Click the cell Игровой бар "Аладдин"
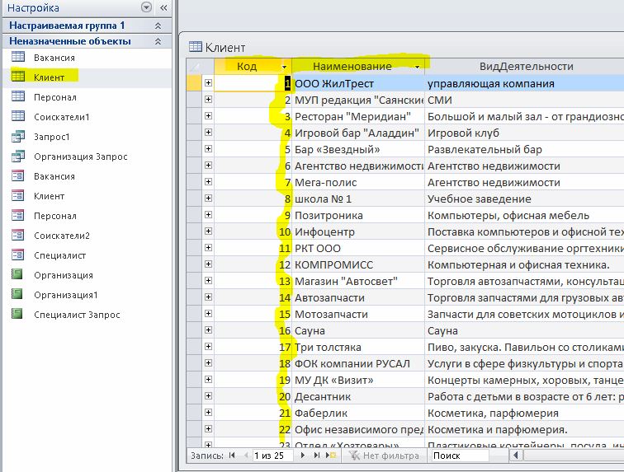624x472 pixels. [x=358, y=133]
